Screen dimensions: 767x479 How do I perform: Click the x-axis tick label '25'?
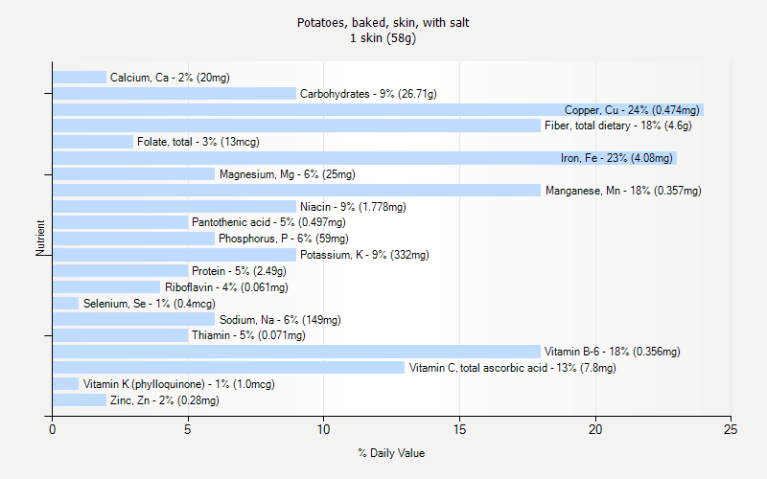click(731, 429)
